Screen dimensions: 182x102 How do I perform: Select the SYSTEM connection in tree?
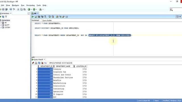pos(7,27)
